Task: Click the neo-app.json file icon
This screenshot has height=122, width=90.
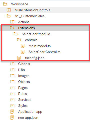Action: (12, 118)
